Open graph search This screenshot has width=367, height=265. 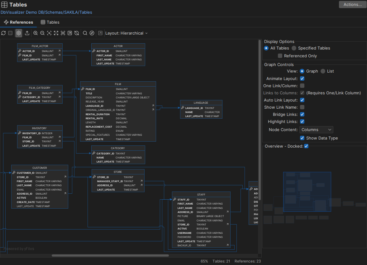click(85, 33)
